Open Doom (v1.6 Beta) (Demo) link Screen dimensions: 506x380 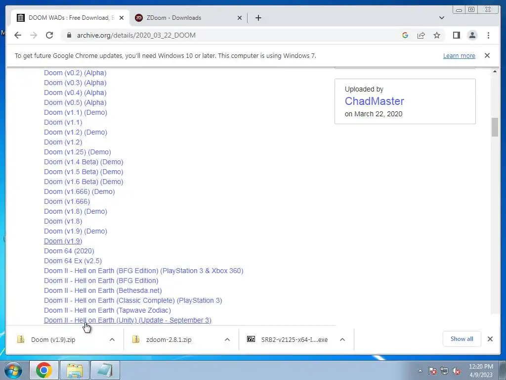(x=84, y=182)
